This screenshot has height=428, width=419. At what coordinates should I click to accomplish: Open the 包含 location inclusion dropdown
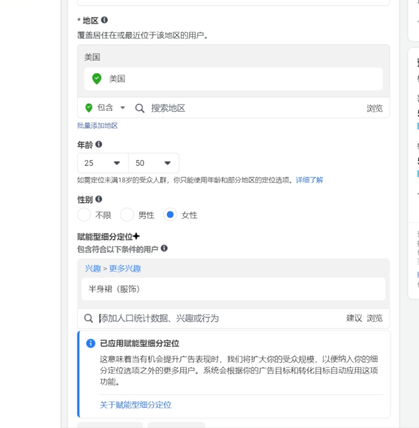tap(106, 108)
